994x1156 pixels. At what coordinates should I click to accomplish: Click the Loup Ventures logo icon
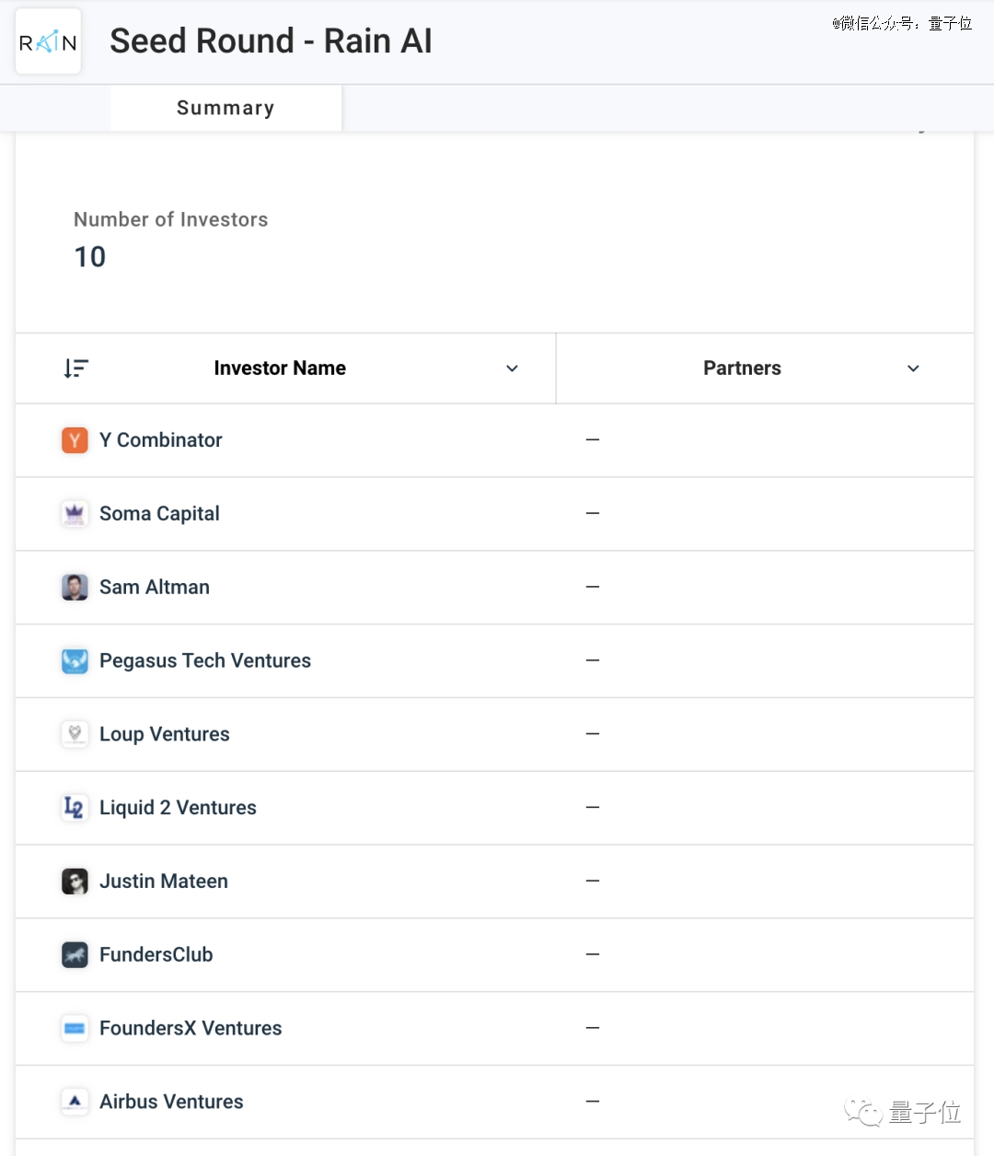pyautogui.click(x=75, y=734)
